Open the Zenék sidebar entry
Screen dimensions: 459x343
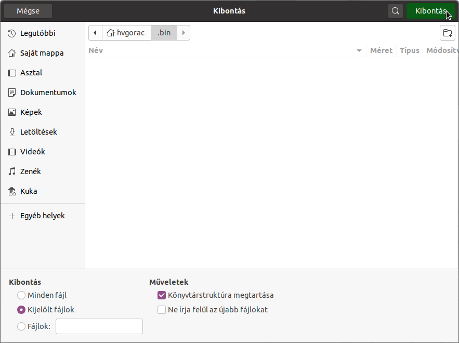tap(43, 171)
